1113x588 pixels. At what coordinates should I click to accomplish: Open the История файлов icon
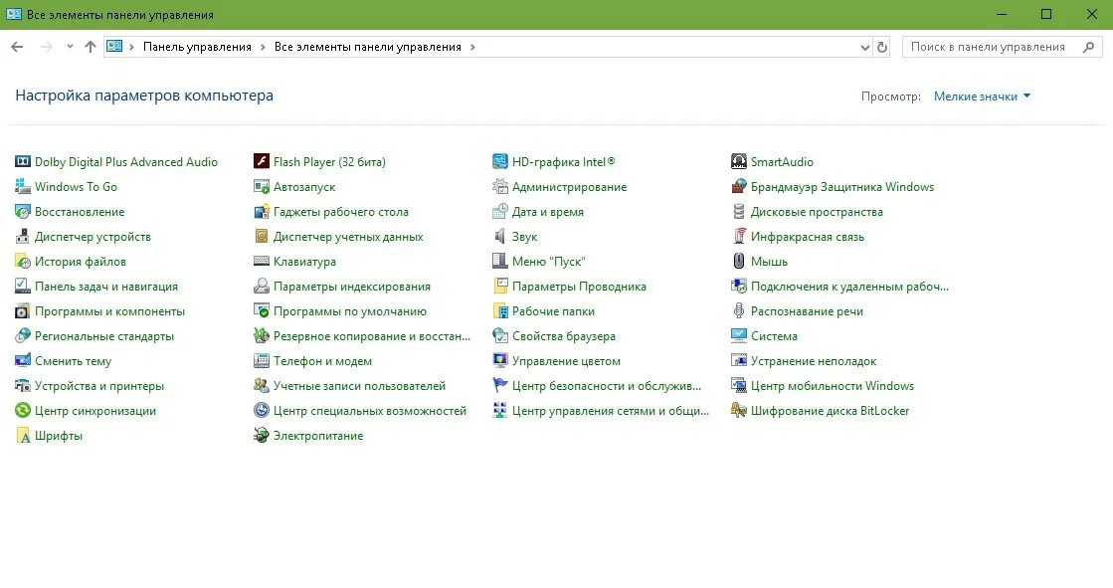click(23, 262)
